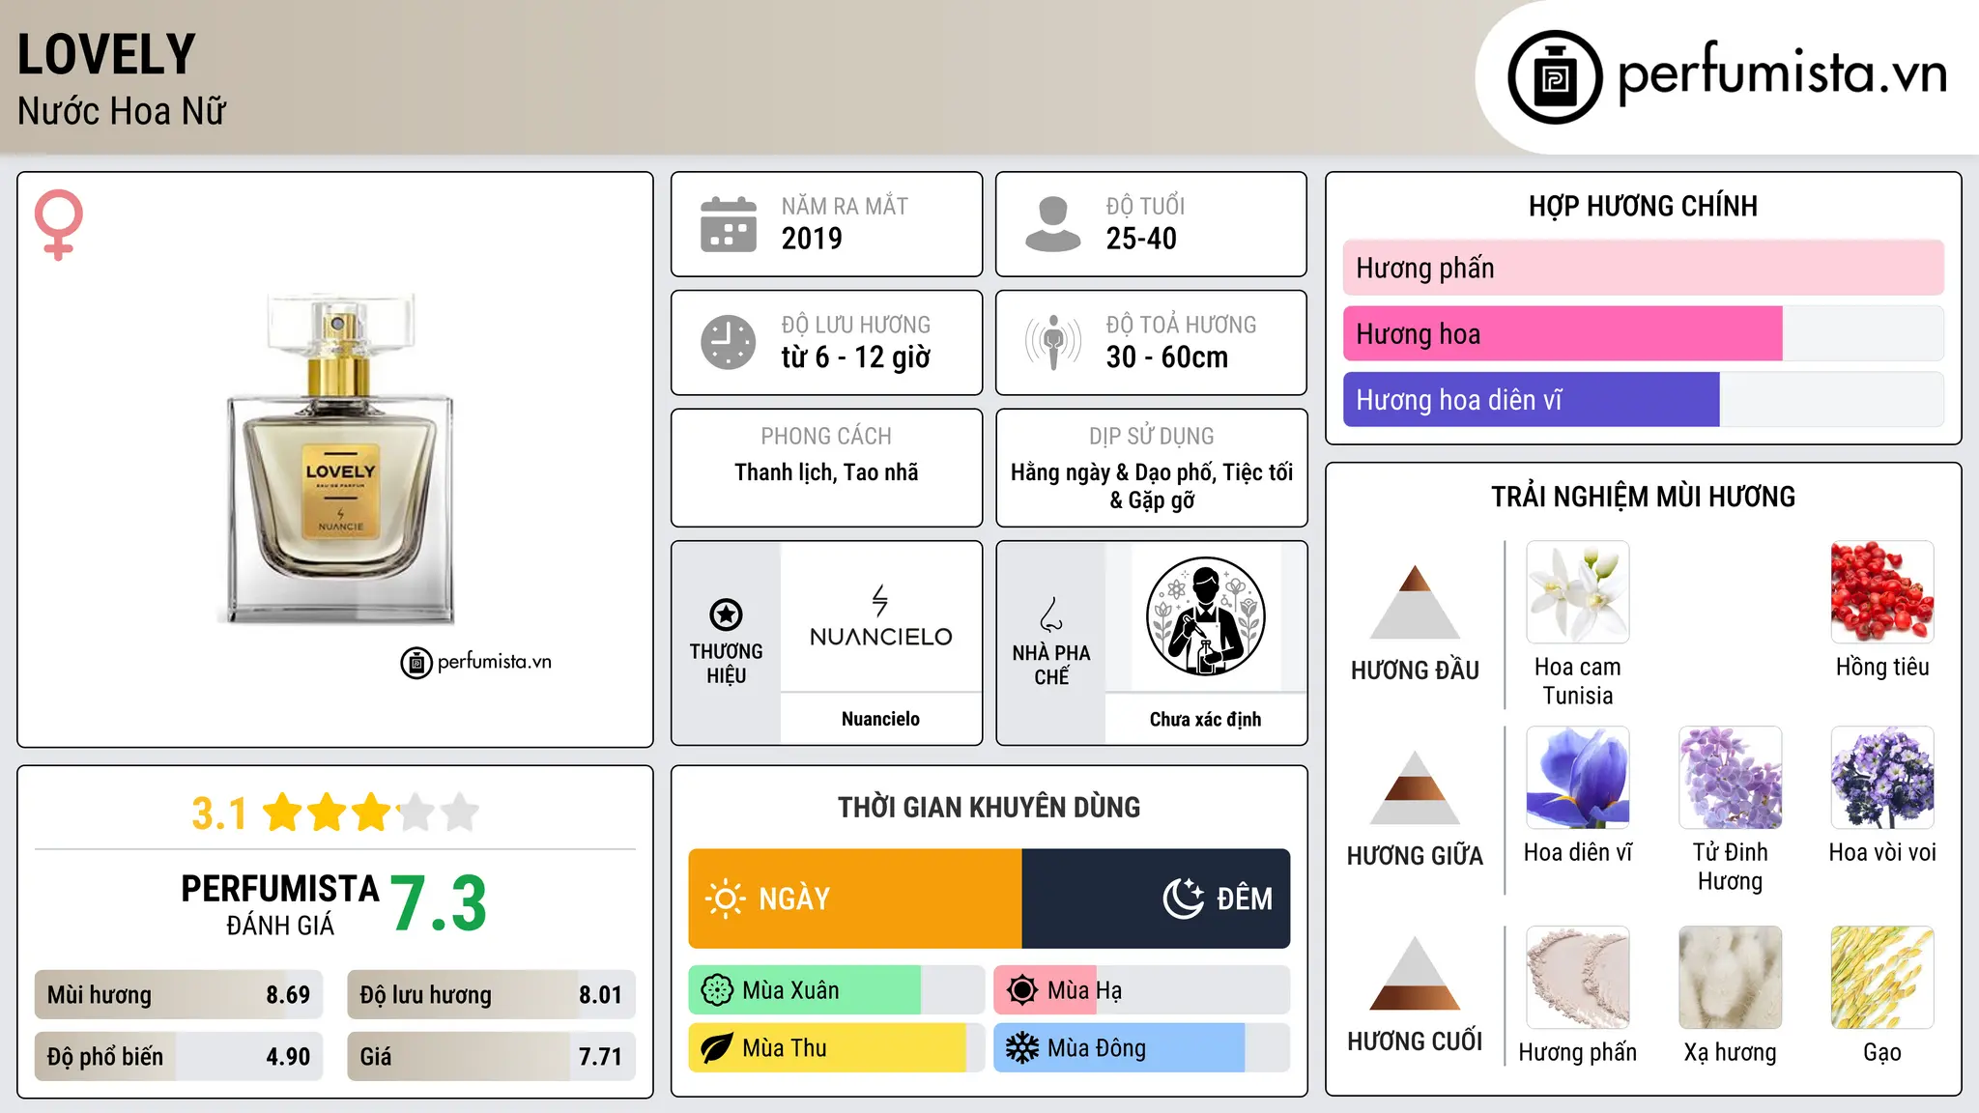Click the star rating row next to 3.1

point(371,813)
